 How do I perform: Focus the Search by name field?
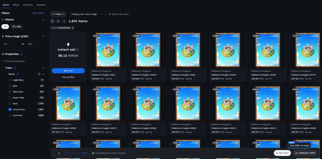(x=215, y=14)
